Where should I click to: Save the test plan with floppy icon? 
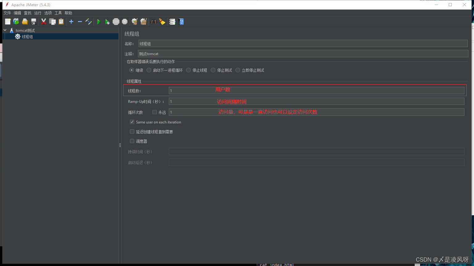click(x=34, y=22)
